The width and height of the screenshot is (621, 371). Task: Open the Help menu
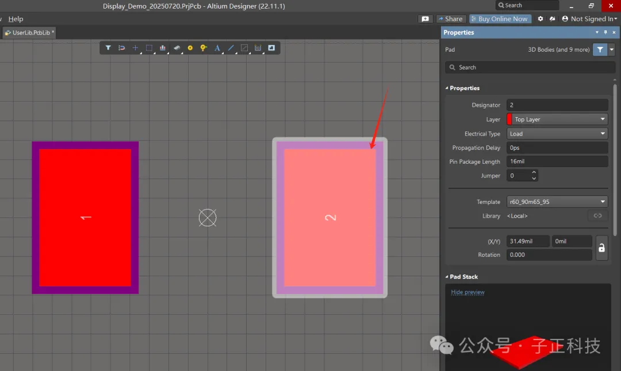pyautogui.click(x=16, y=18)
